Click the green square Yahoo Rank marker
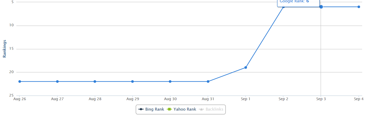Image resolution: width=366 pixels, height=115 pixels. click(169, 109)
